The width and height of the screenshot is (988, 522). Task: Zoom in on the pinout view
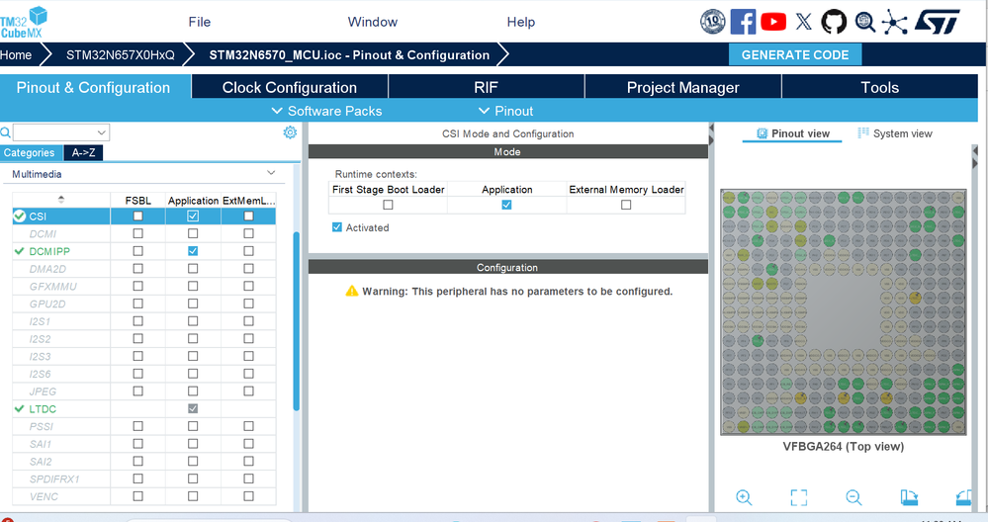744,497
